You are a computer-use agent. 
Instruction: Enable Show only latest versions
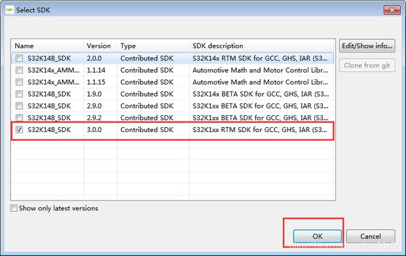(x=14, y=208)
